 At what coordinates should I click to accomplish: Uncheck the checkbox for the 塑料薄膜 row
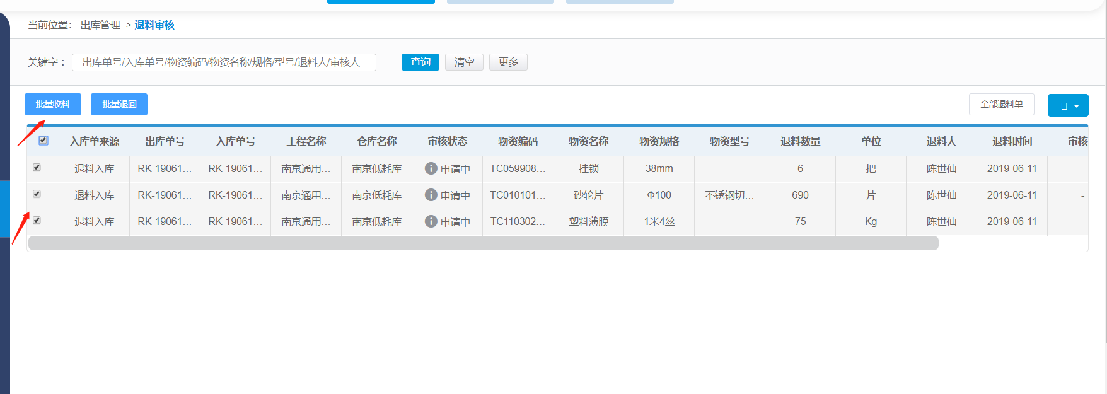click(37, 221)
